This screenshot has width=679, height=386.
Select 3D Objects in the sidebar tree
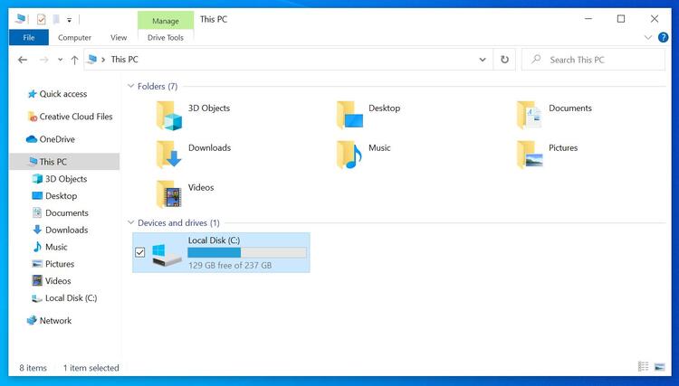tap(60, 178)
